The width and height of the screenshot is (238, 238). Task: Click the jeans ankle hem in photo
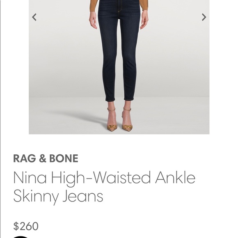110,100
